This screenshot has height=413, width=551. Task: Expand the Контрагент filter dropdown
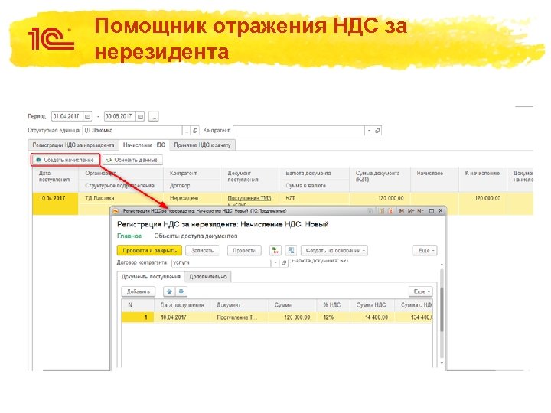coord(369,131)
